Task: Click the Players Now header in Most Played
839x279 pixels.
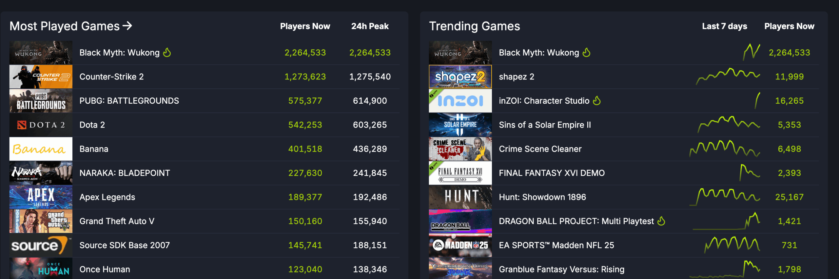Action: [305, 26]
